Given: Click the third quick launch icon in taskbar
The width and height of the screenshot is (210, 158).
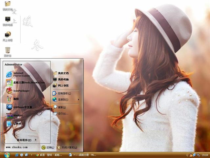Looking at the screenshot, I should [27, 155].
